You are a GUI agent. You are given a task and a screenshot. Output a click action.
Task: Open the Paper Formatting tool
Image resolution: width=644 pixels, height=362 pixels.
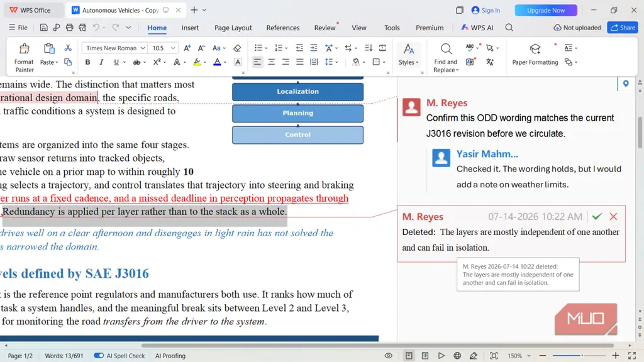[x=535, y=54]
